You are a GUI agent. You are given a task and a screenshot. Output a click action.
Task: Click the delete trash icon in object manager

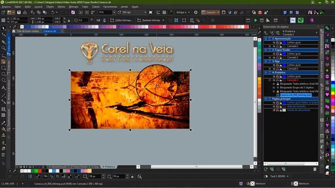point(315,169)
